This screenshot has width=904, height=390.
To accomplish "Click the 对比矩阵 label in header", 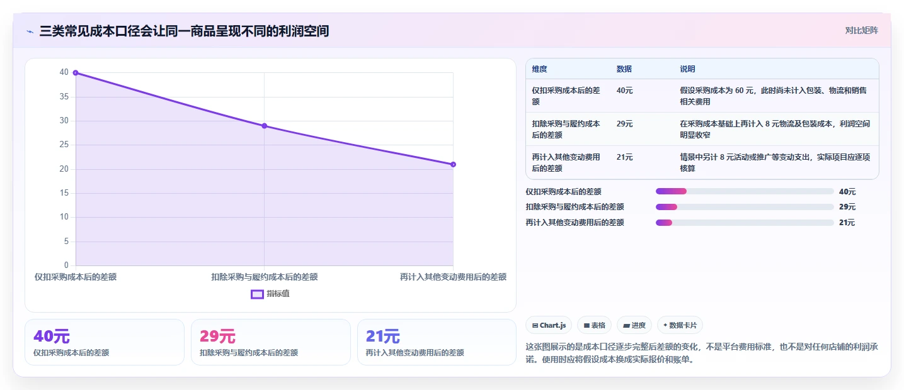I will pos(862,30).
